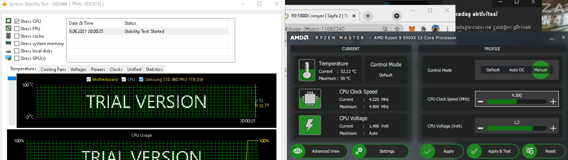
Task: Increase CPU Voltage with plus button
Action: (553, 128)
